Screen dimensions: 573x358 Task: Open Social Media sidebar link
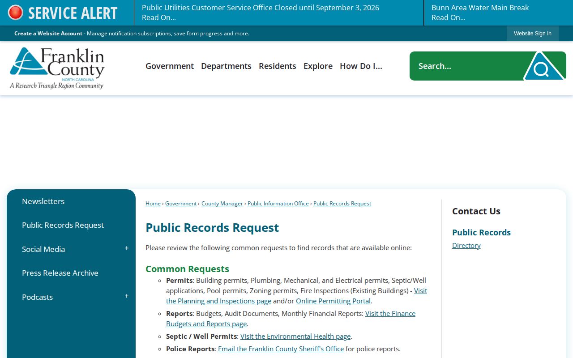click(43, 249)
